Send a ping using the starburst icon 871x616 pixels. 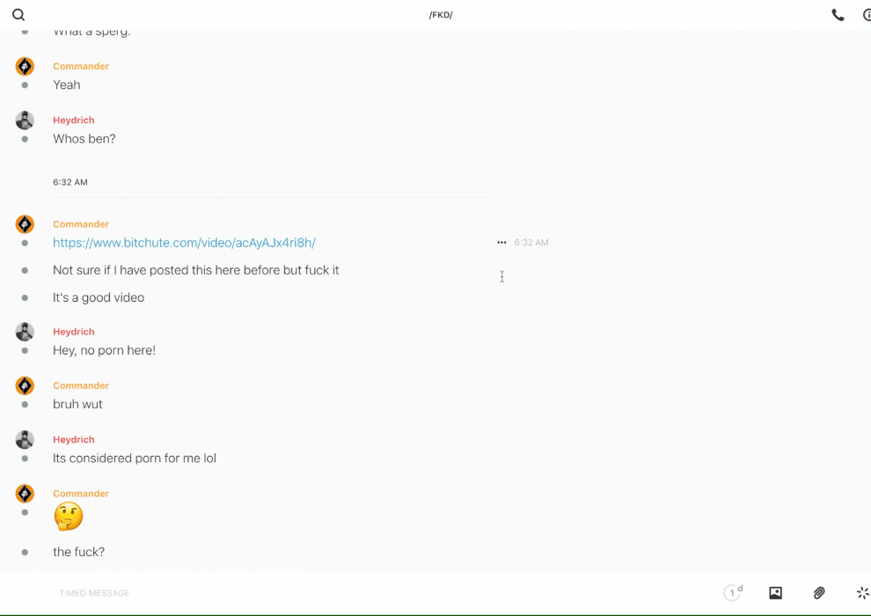pos(862,593)
